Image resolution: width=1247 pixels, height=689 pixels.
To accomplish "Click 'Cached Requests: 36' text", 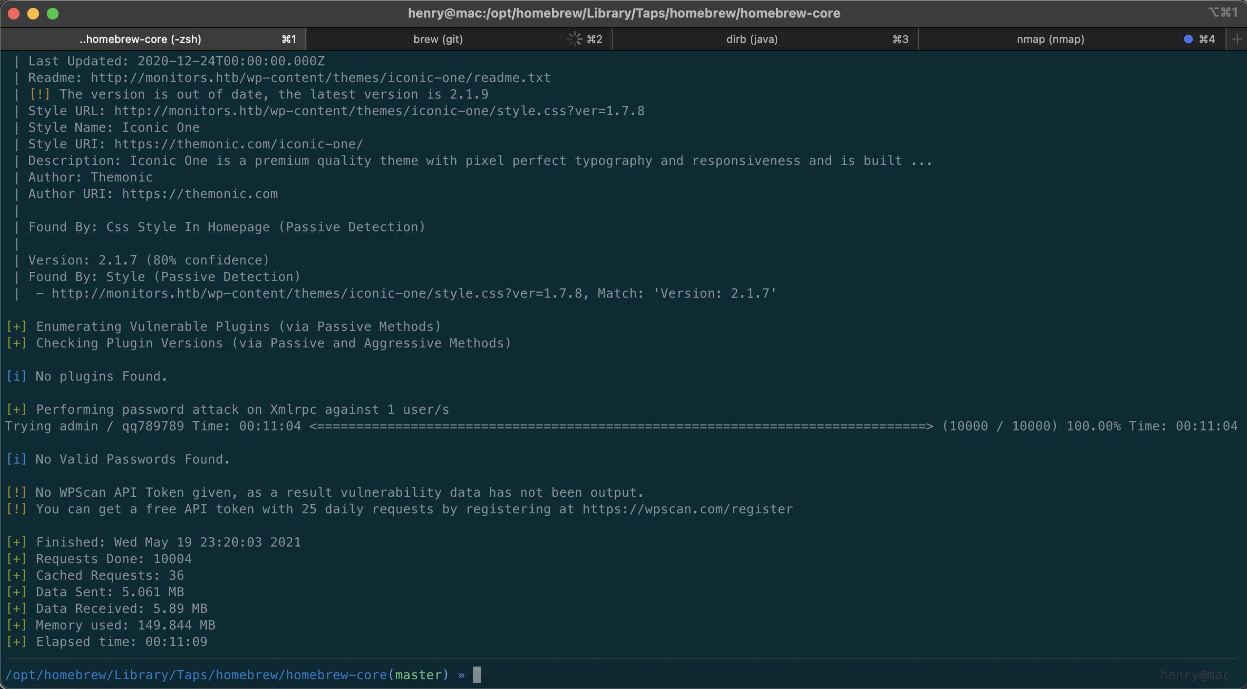I will click(110, 575).
